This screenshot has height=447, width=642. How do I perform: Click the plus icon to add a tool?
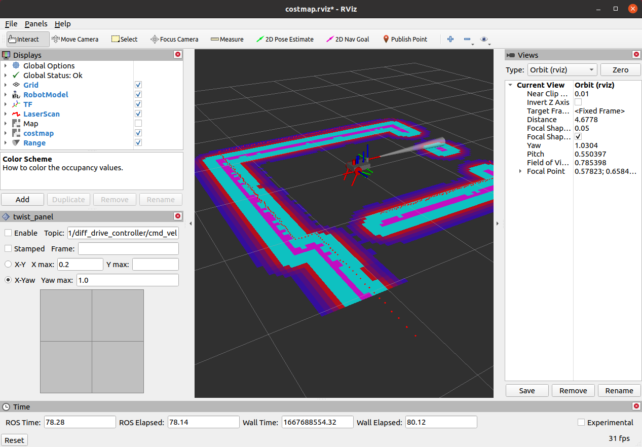click(450, 39)
